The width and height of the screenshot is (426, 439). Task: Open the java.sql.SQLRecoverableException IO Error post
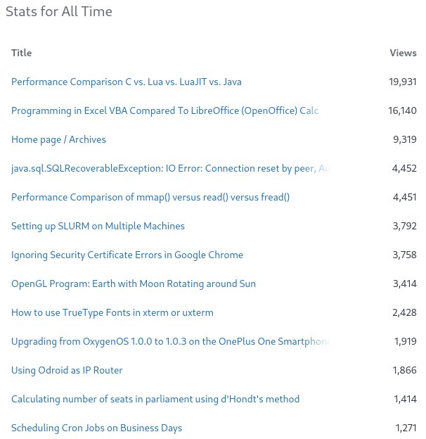[x=169, y=168]
